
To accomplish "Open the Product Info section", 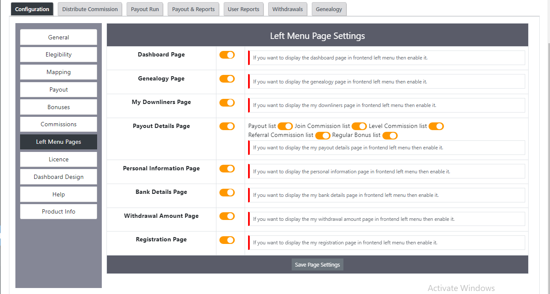I will tap(58, 211).
